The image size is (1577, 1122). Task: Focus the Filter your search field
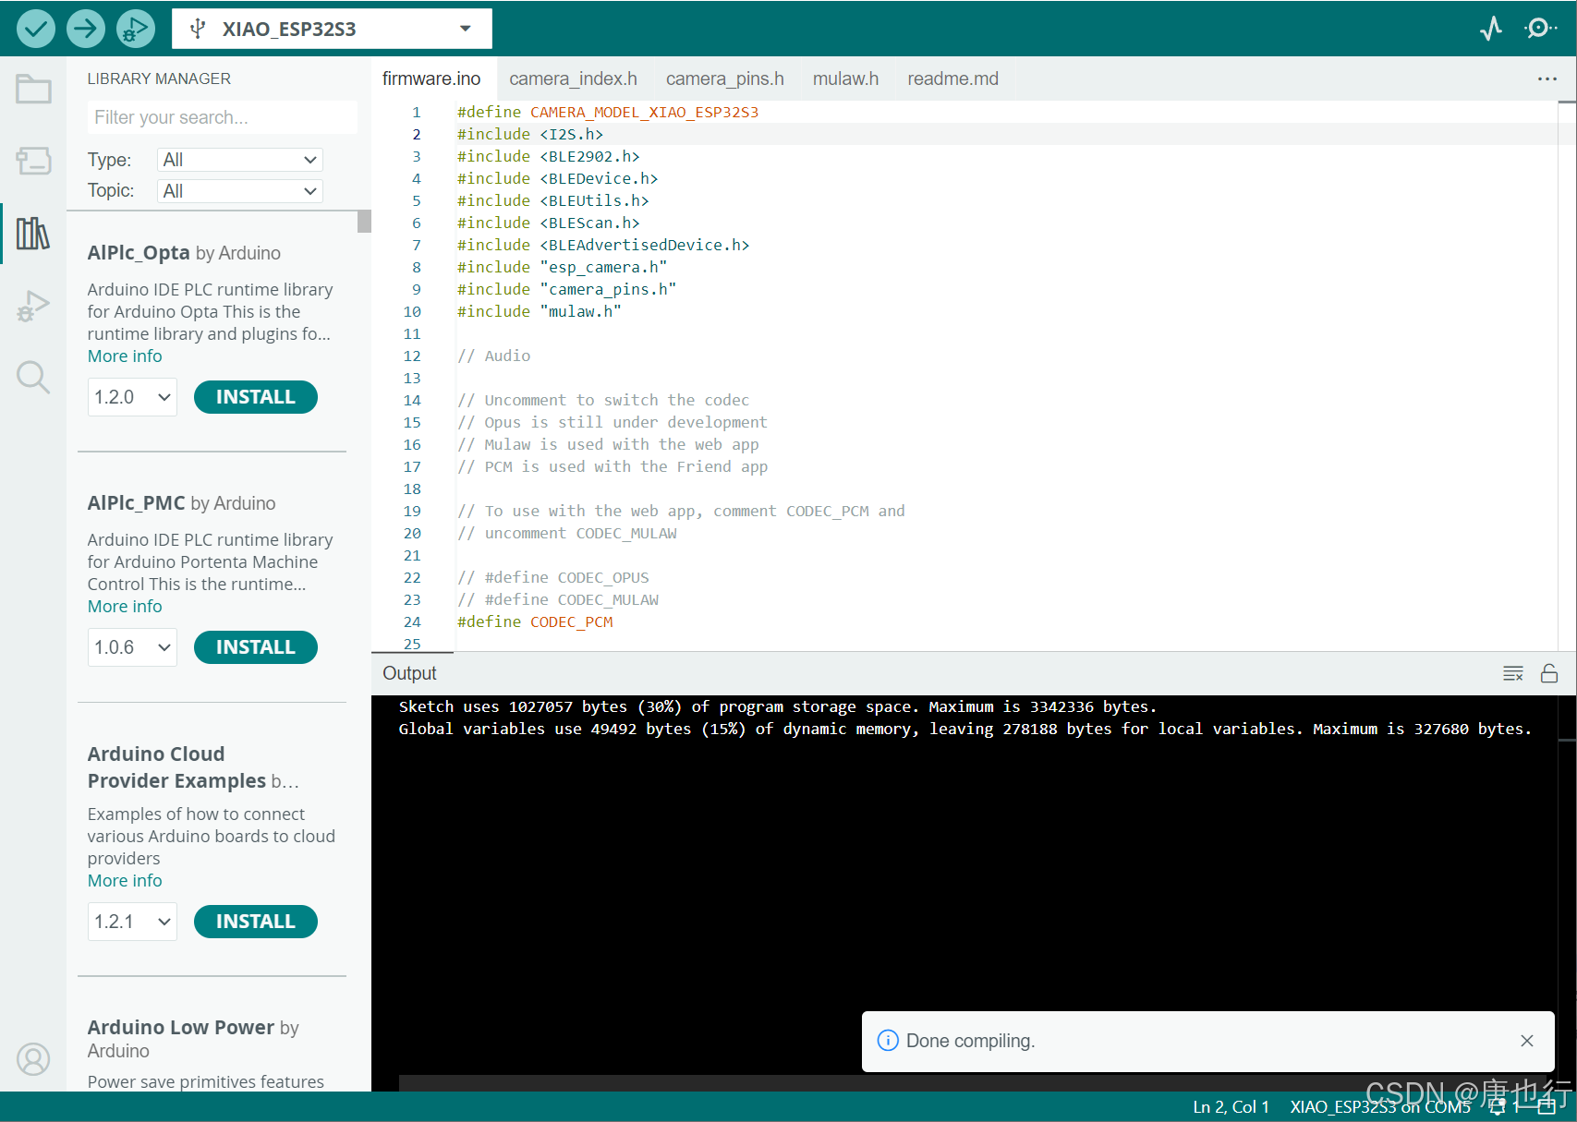tap(222, 117)
